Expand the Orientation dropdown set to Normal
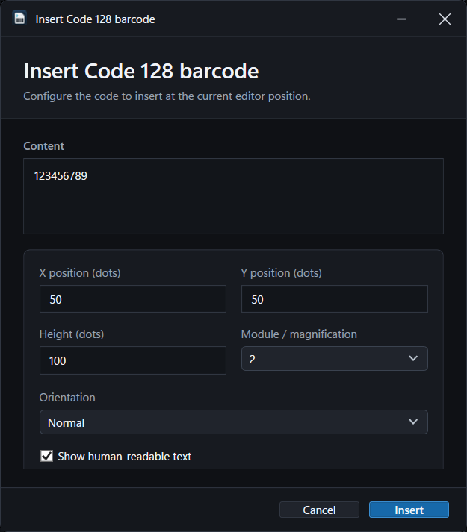 point(233,422)
